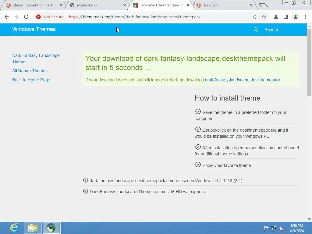Image resolution: width=312 pixels, height=234 pixels.
Task: Share this page via share icon
Action: click(254, 17)
